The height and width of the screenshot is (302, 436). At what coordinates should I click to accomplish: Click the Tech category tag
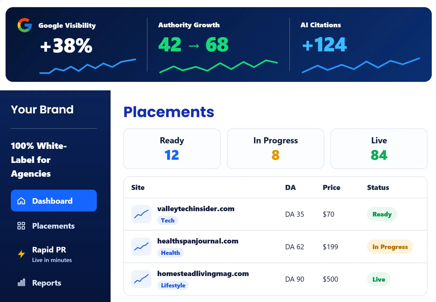(168, 220)
